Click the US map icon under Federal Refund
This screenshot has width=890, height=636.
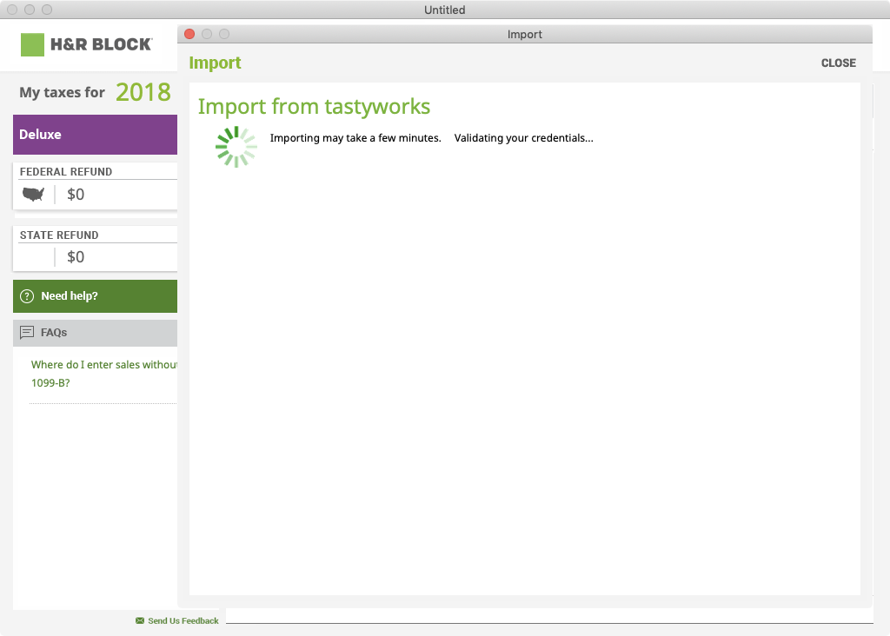point(33,194)
